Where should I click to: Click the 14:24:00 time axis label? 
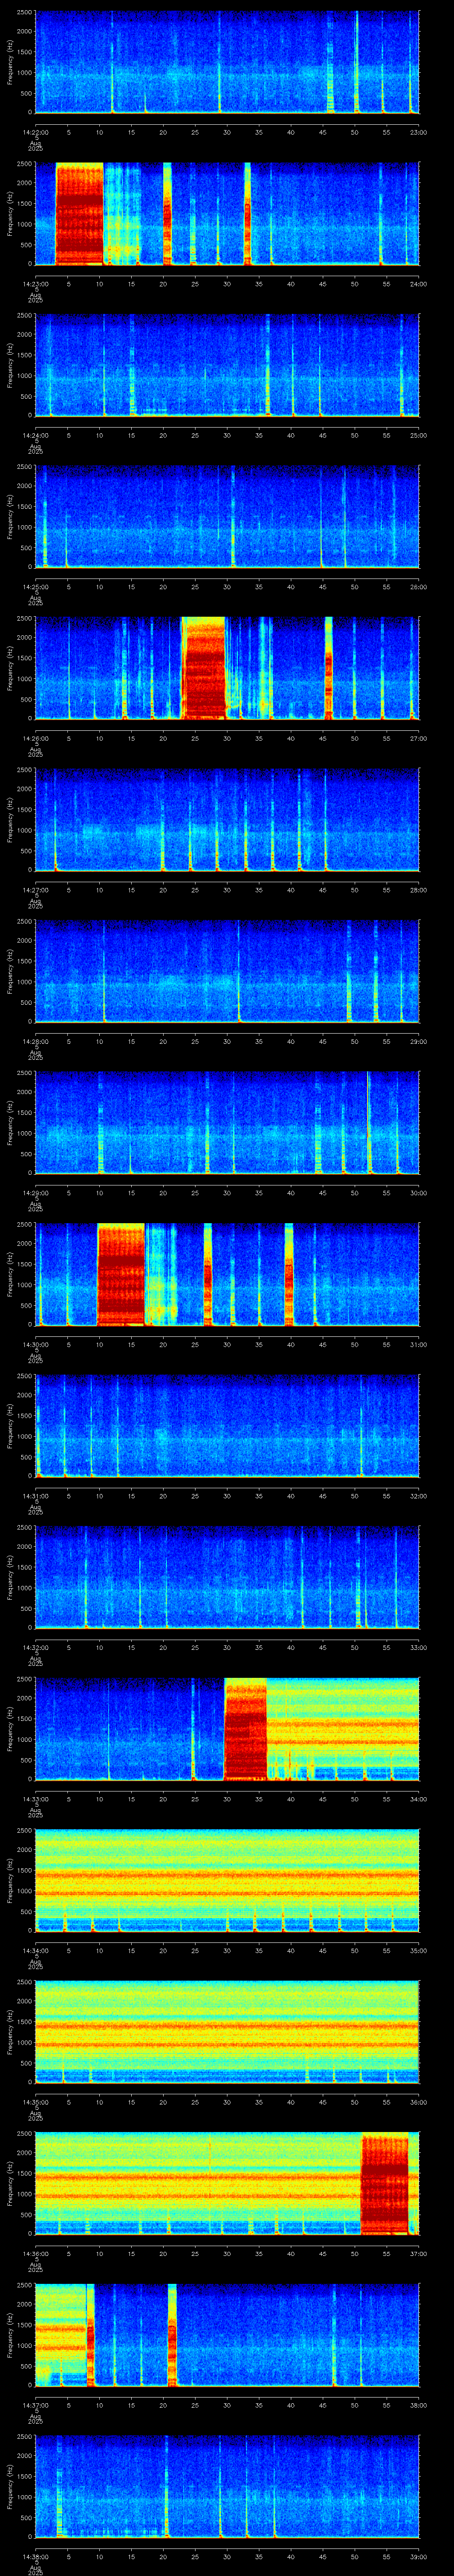(x=35, y=435)
